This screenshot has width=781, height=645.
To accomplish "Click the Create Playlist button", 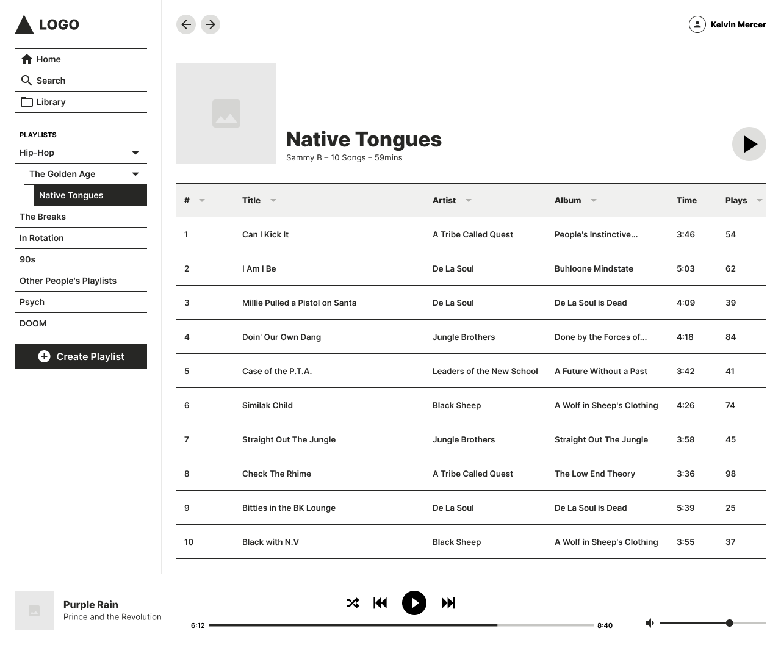I will [81, 356].
